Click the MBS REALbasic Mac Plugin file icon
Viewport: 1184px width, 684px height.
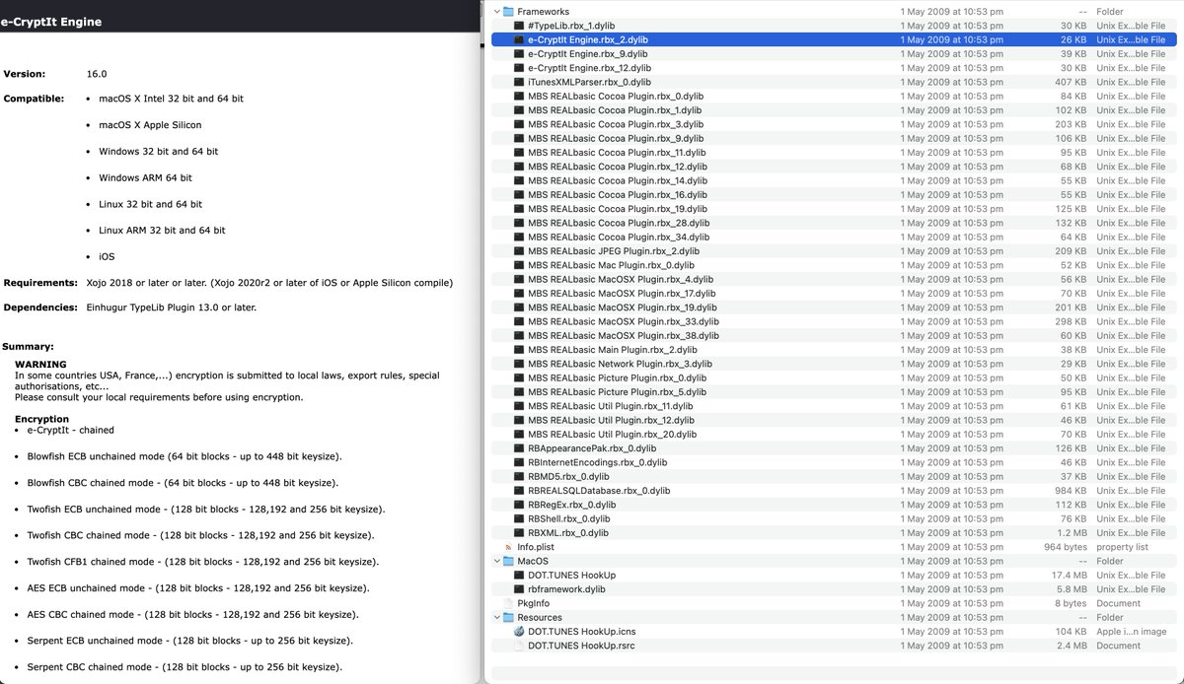click(519, 265)
